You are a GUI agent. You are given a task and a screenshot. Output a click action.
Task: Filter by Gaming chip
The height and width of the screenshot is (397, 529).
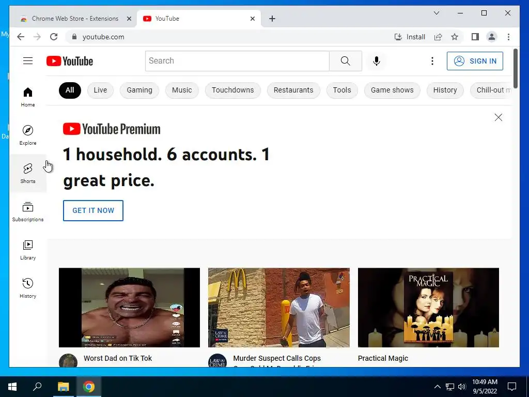point(139,90)
